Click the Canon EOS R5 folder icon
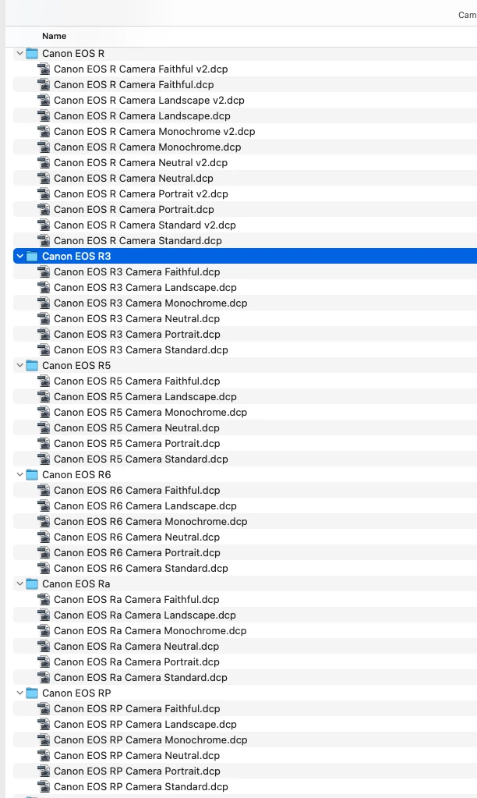The image size is (477, 798). tap(32, 365)
